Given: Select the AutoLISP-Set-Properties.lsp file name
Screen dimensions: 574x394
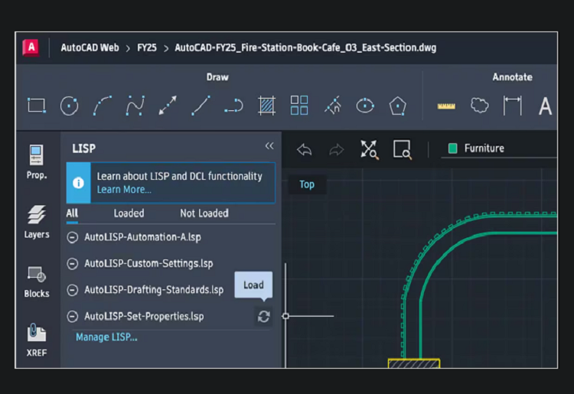Looking at the screenshot, I should point(144,317).
